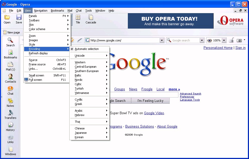Click the padlock security icon

pos(231,40)
